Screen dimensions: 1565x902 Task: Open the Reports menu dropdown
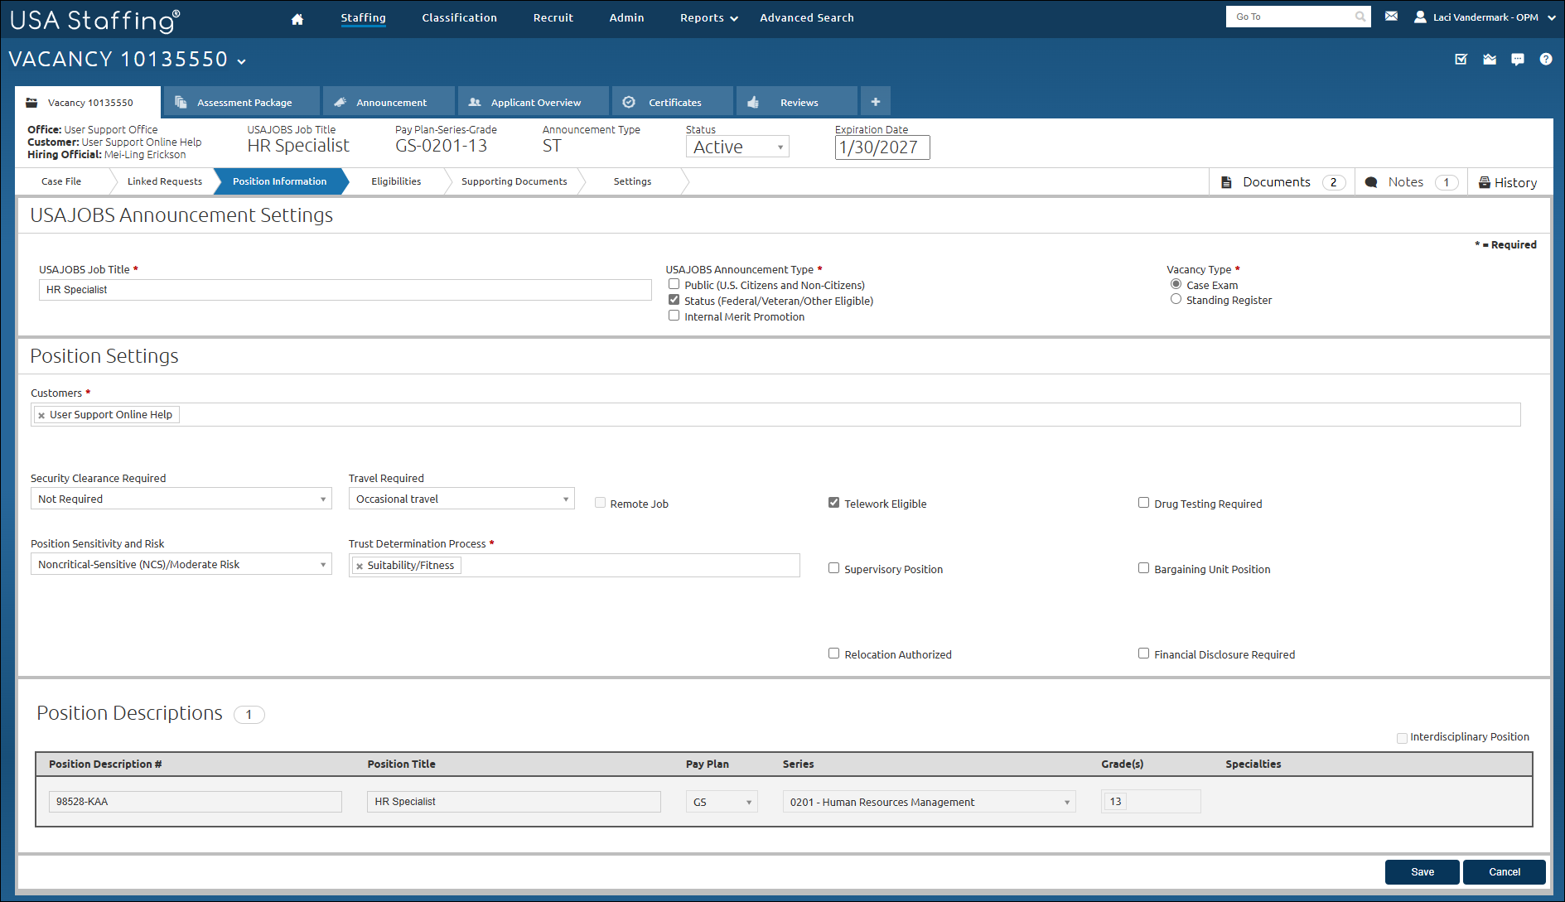708,18
